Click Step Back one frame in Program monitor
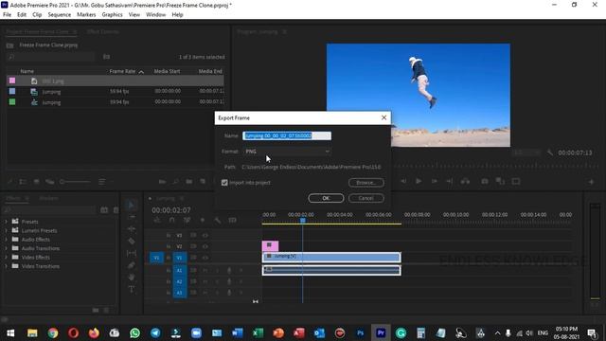Screen dimensions: 606x341 coord(403,181)
